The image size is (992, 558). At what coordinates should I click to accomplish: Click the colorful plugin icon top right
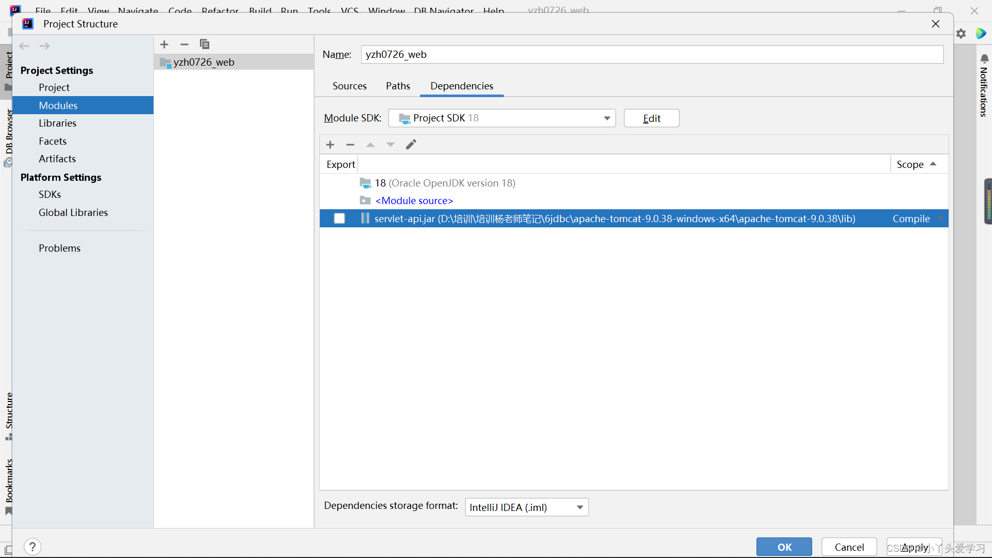[981, 34]
